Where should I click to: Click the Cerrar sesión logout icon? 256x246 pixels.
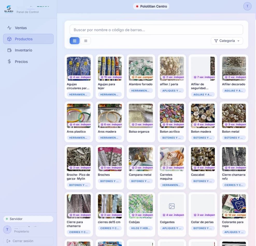pyautogui.click(x=9, y=241)
